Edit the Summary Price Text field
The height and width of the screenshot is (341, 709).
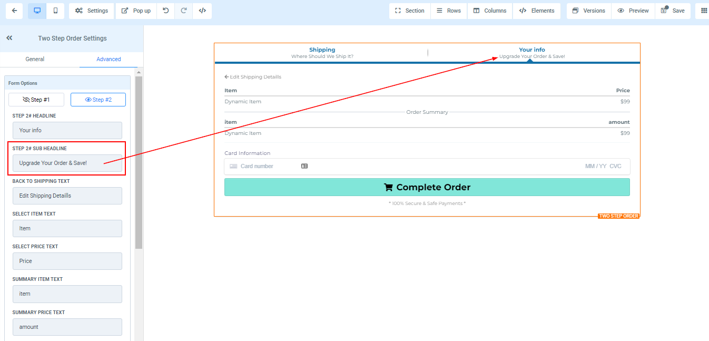coord(67,327)
